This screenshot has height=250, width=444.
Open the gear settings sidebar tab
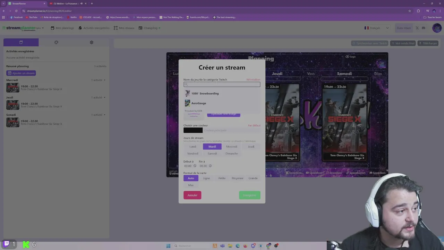pos(92,42)
